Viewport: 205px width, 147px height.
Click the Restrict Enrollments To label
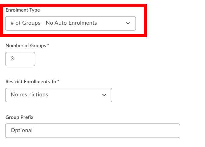30,82
